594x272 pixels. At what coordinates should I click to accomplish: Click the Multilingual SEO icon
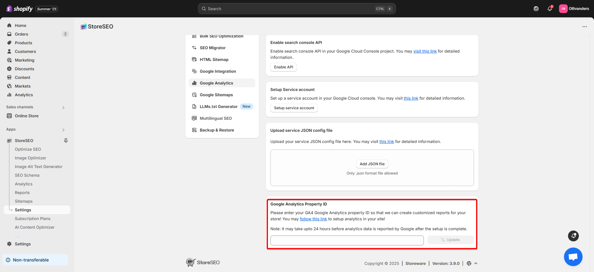tap(194, 118)
